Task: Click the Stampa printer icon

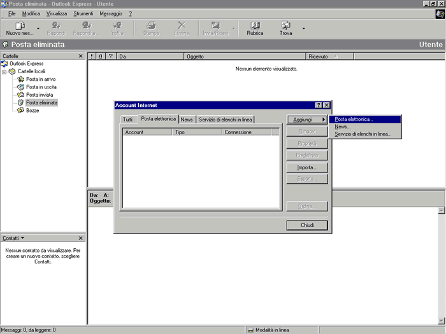Action: 151,26
